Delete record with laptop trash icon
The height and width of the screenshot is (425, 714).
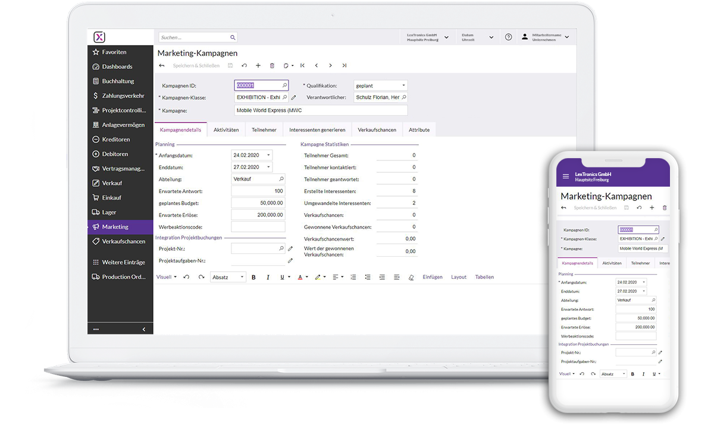click(273, 65)
